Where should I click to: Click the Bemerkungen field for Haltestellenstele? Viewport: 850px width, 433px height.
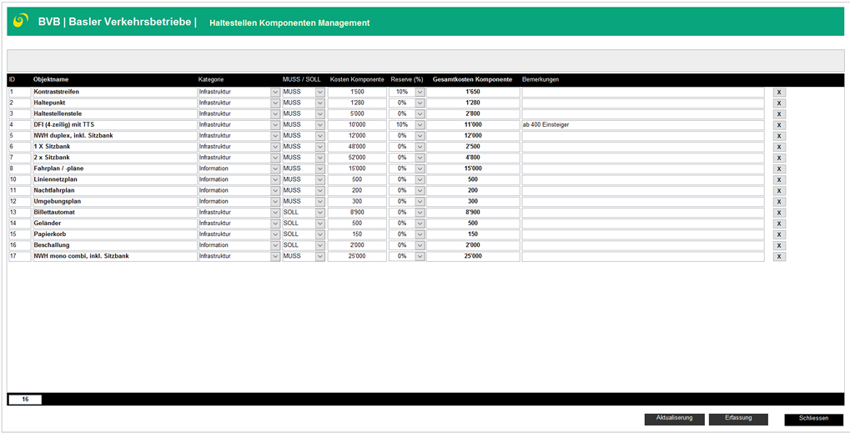click(x=642, y=113)
